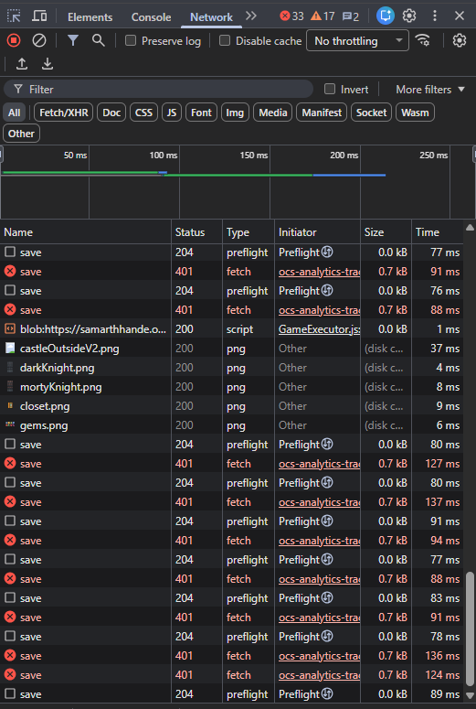The height and width of the screenshot is (709, 476).
Task: Select mortyKnight.png request row
Action: (231, 387)
